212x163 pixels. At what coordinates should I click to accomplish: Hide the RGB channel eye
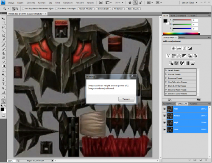165,109
